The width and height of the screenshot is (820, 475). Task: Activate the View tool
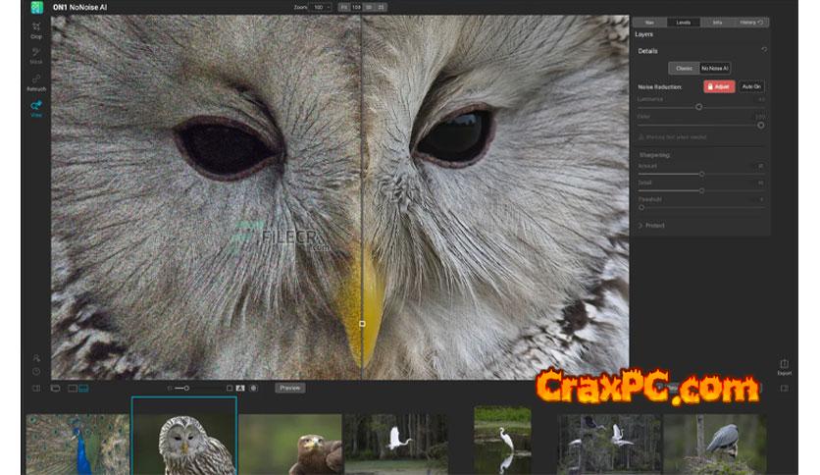[36, 108]
